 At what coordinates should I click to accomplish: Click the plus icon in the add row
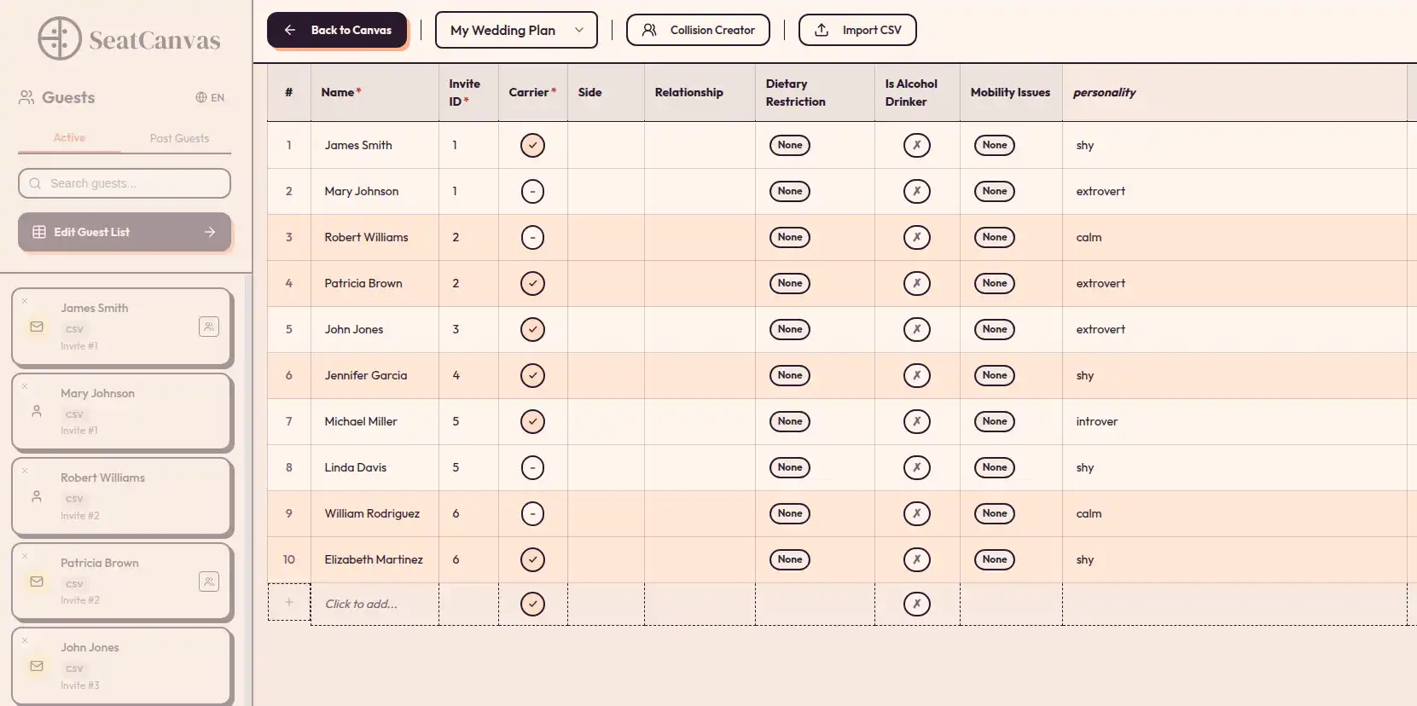click(x=289, y=602)
